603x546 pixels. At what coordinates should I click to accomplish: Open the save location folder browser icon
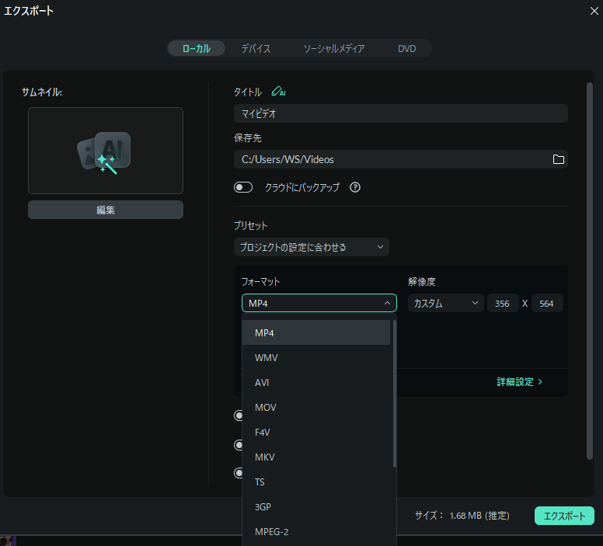point(559,159)
